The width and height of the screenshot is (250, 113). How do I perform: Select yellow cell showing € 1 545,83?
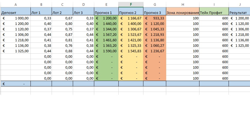pos(131,51)
